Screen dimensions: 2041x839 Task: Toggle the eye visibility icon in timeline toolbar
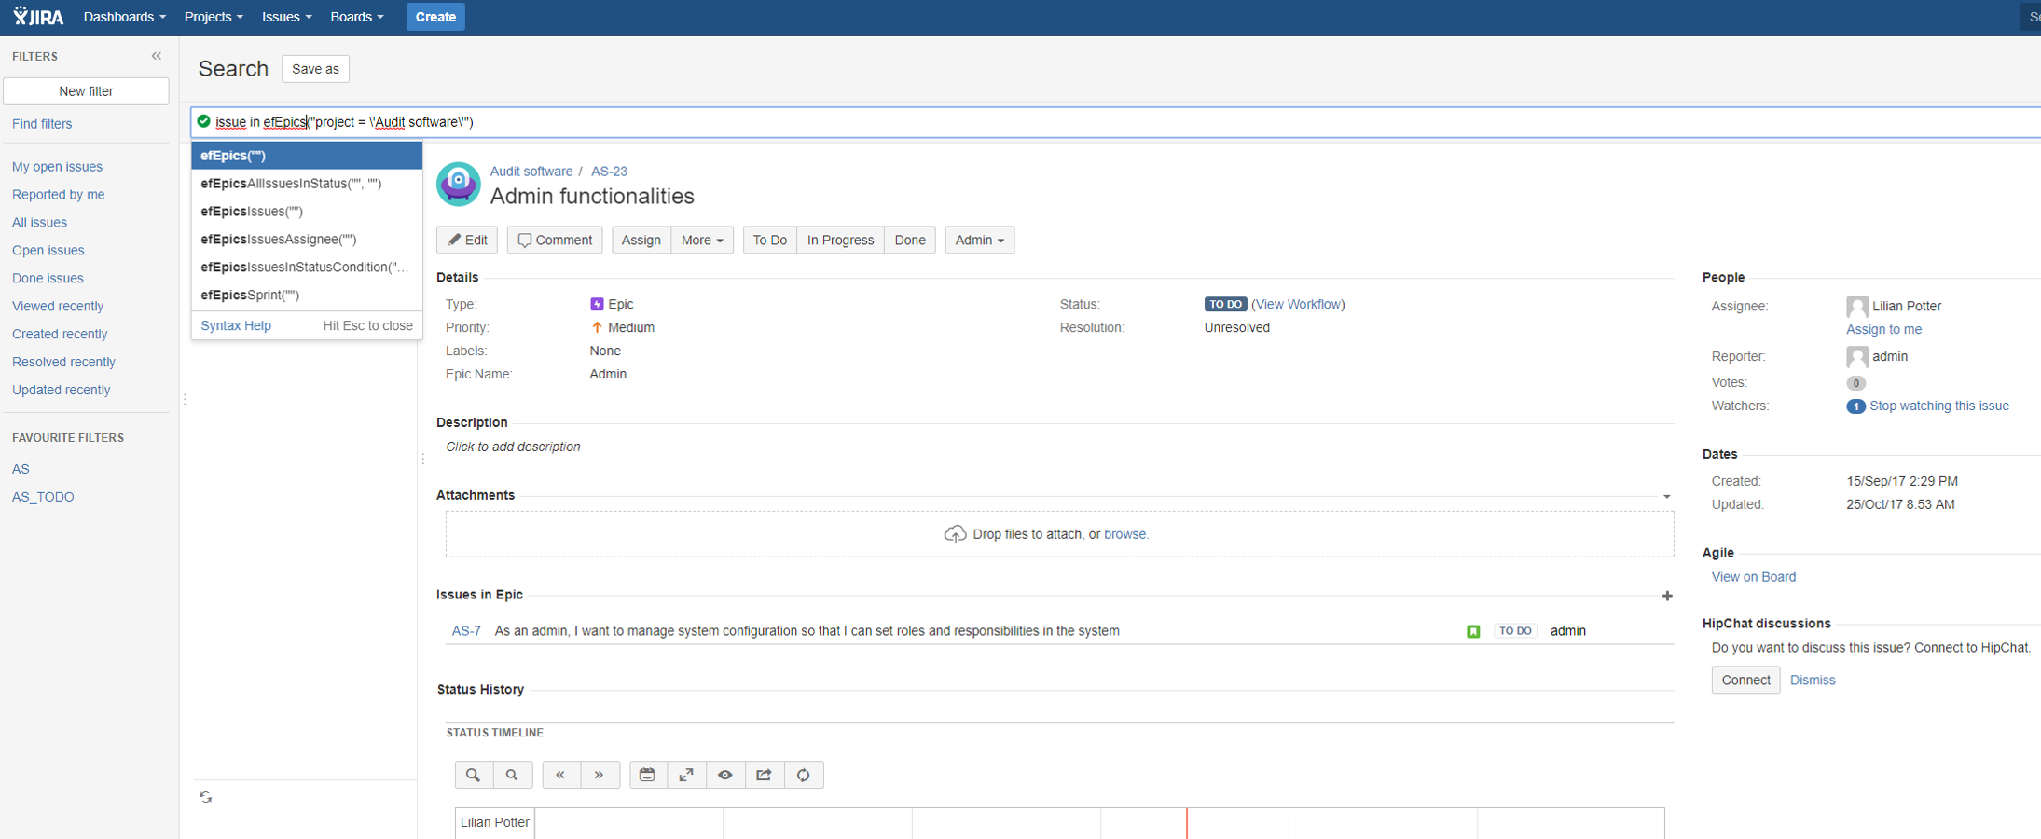coord(725,775)
